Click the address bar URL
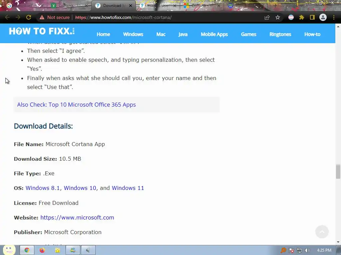Viewport: 341px width, 255px height. point(123,17)
